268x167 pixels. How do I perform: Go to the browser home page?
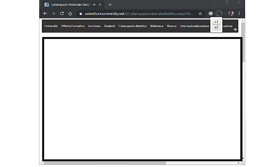pyautogui.click(x=70, y=13)
